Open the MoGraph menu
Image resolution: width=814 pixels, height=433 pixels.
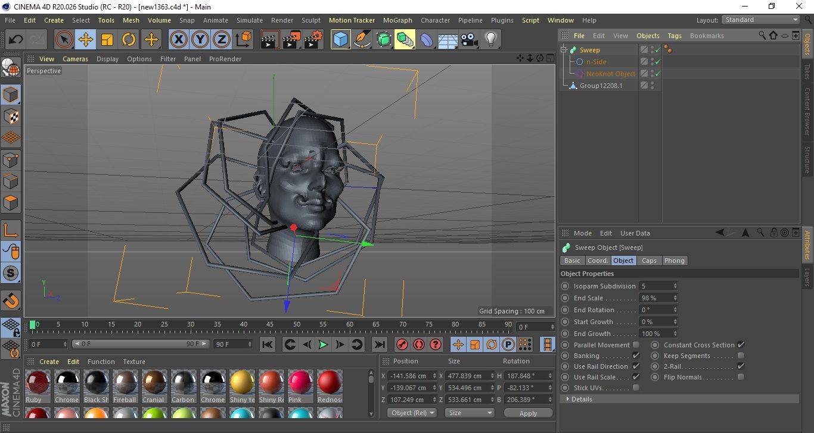click(x=397, y=20)
